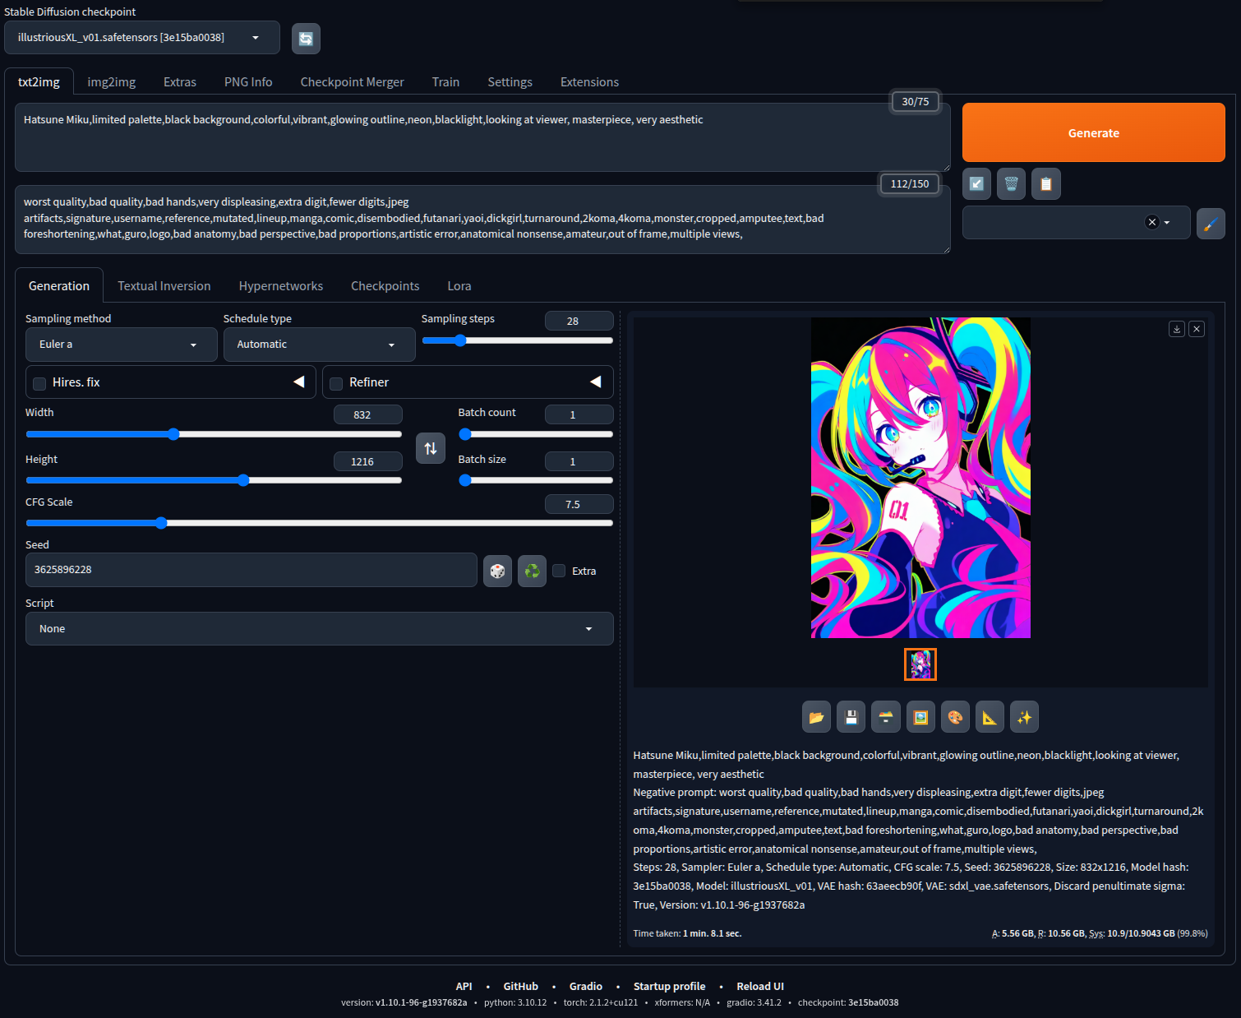Enable the Refiner checkbox
The image size is (1241, 1018).
(336, 383)
